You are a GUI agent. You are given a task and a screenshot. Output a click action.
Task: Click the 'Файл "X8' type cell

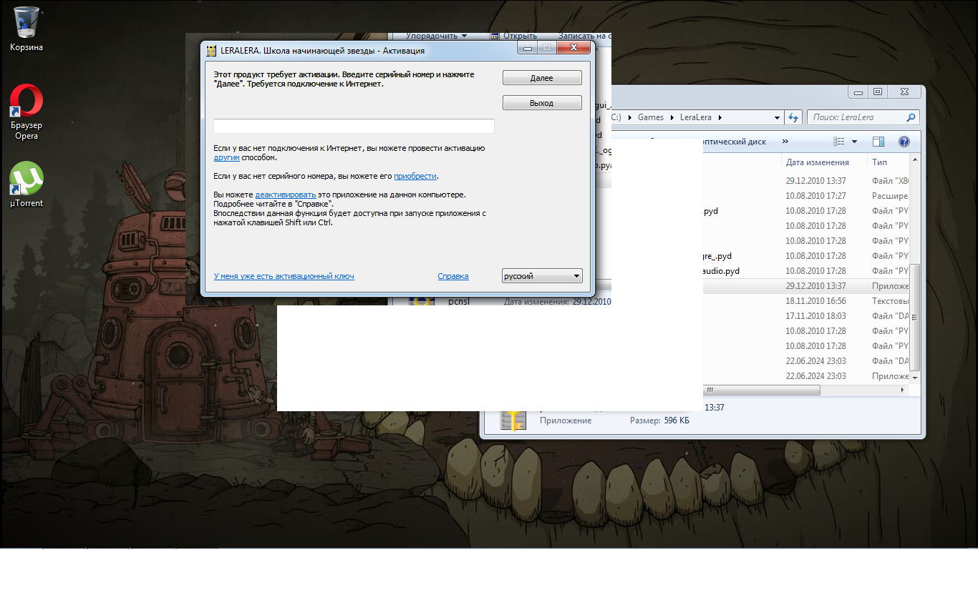point(889,181)
